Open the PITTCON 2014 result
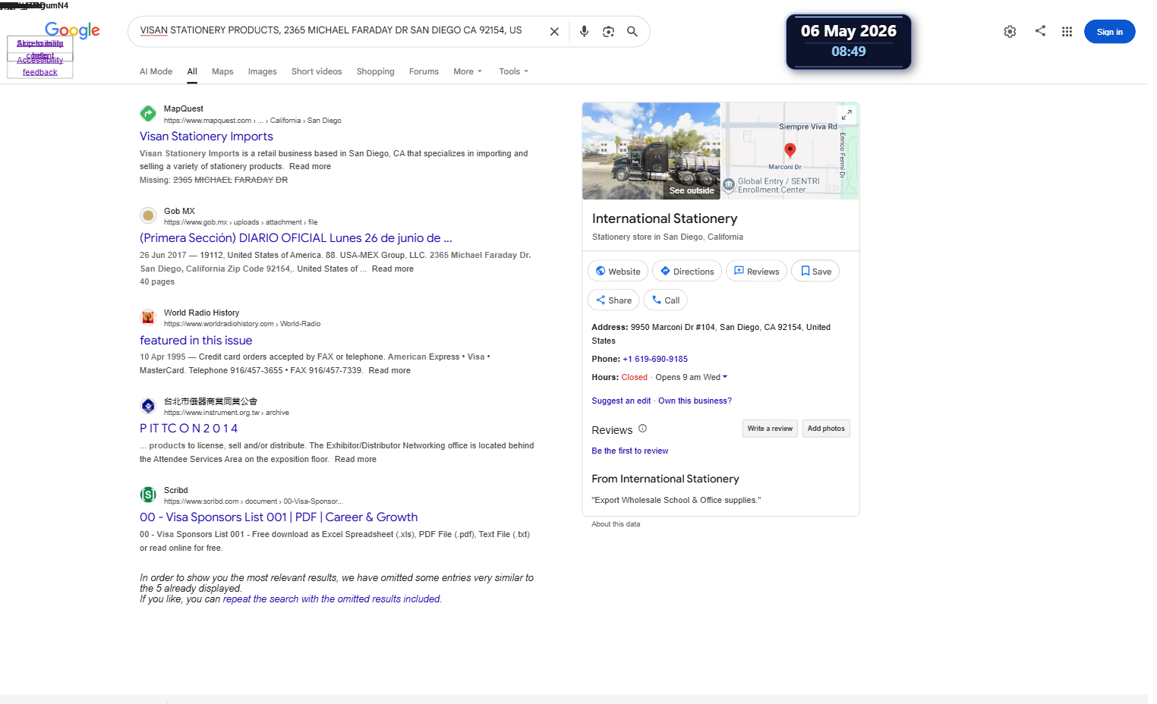The width and height of the screenshot is (1157, 704). pyautogui.click(x=188, y=429)
